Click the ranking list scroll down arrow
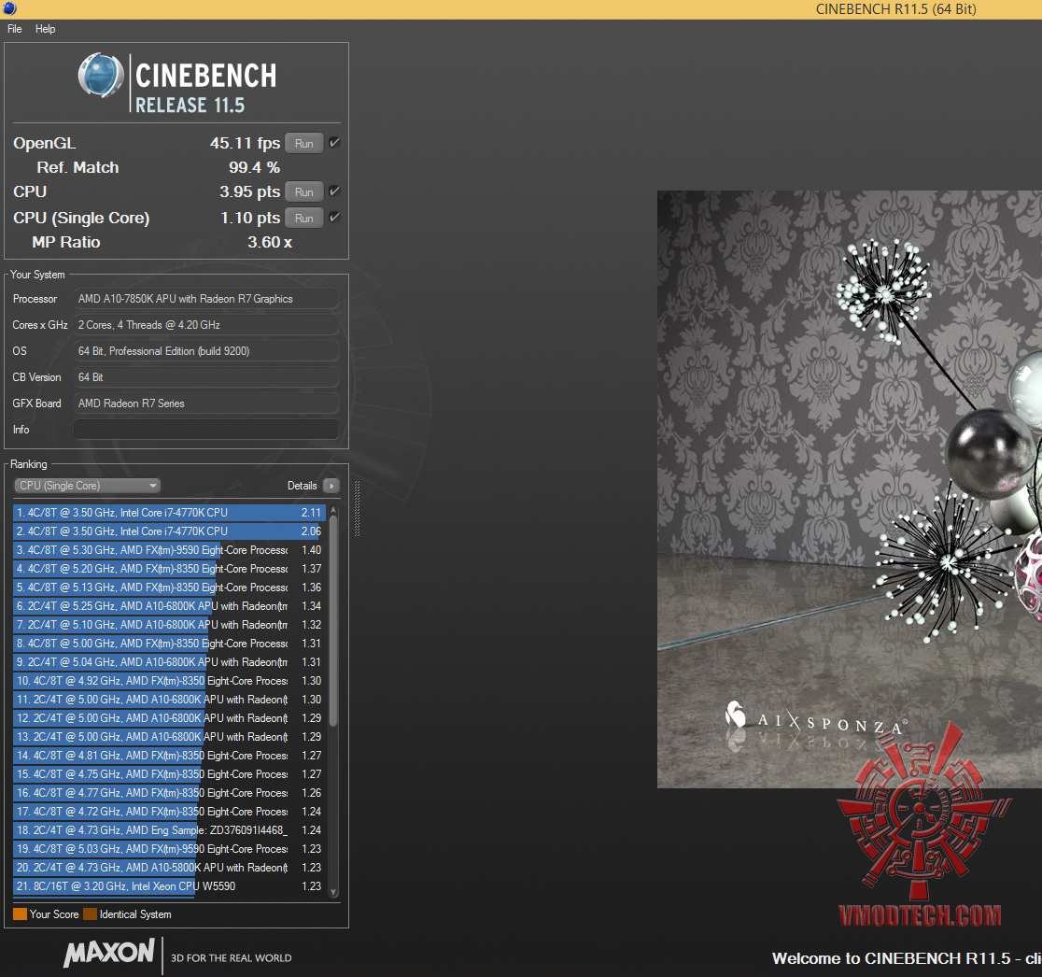 333,892
